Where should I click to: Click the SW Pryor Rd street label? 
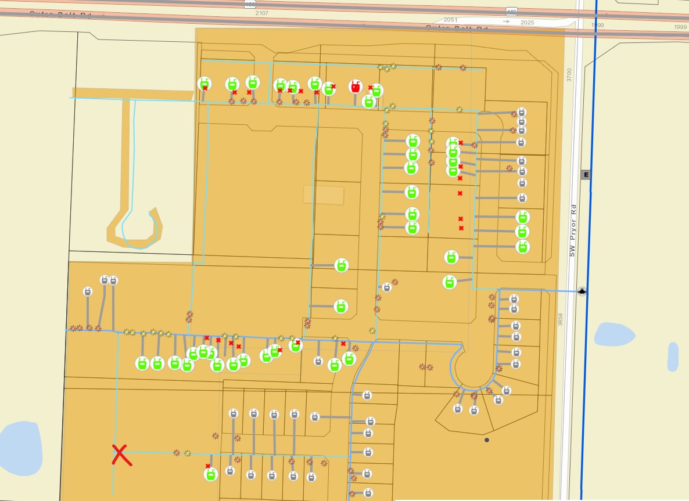point(572,230)
